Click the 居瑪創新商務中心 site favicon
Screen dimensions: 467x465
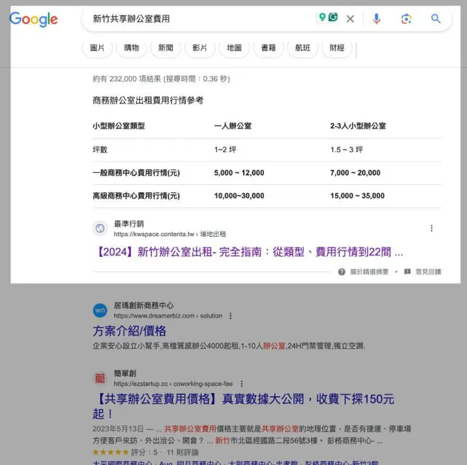coord(100,310)
